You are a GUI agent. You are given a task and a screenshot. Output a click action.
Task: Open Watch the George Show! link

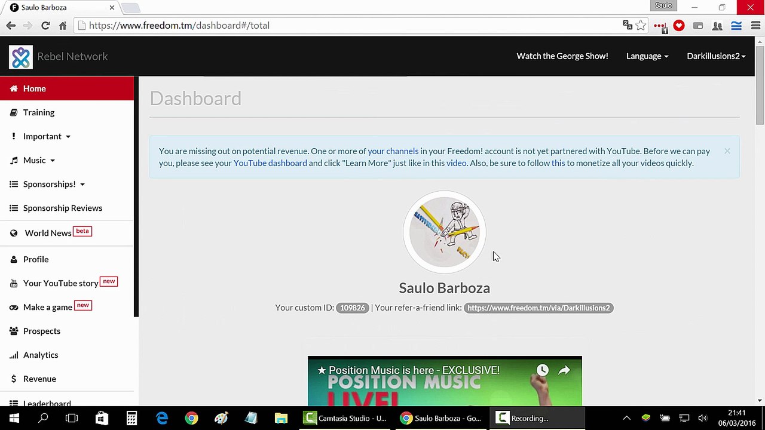tap(562, 56)
